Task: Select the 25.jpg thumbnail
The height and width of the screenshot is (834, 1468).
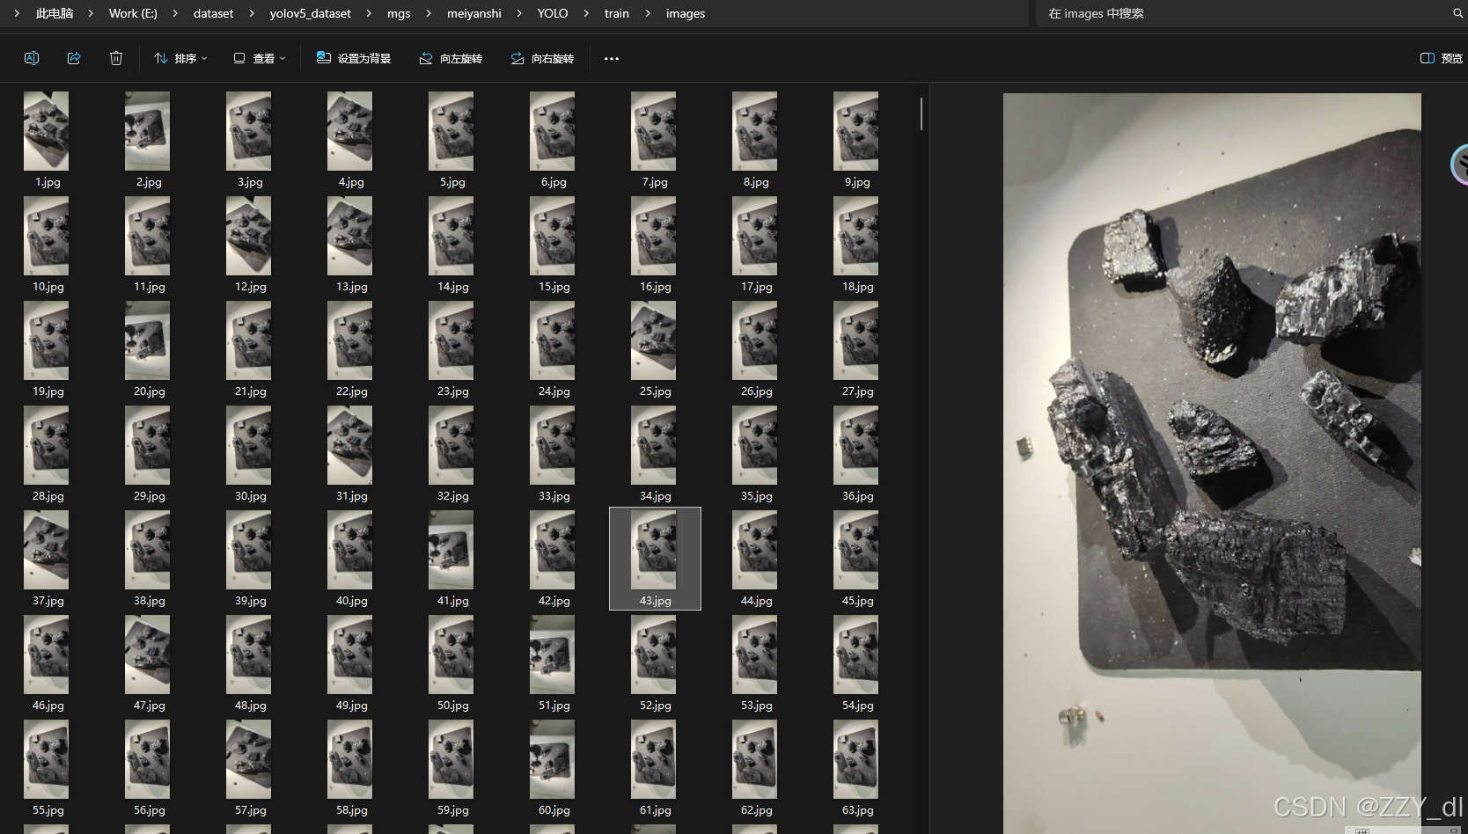Action: (x=653, y=340)
